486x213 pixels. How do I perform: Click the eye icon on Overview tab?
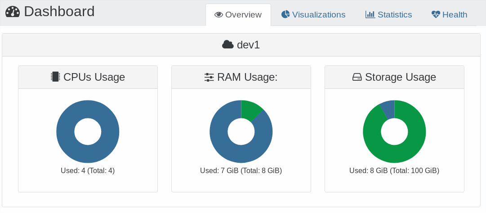point(218,14)
